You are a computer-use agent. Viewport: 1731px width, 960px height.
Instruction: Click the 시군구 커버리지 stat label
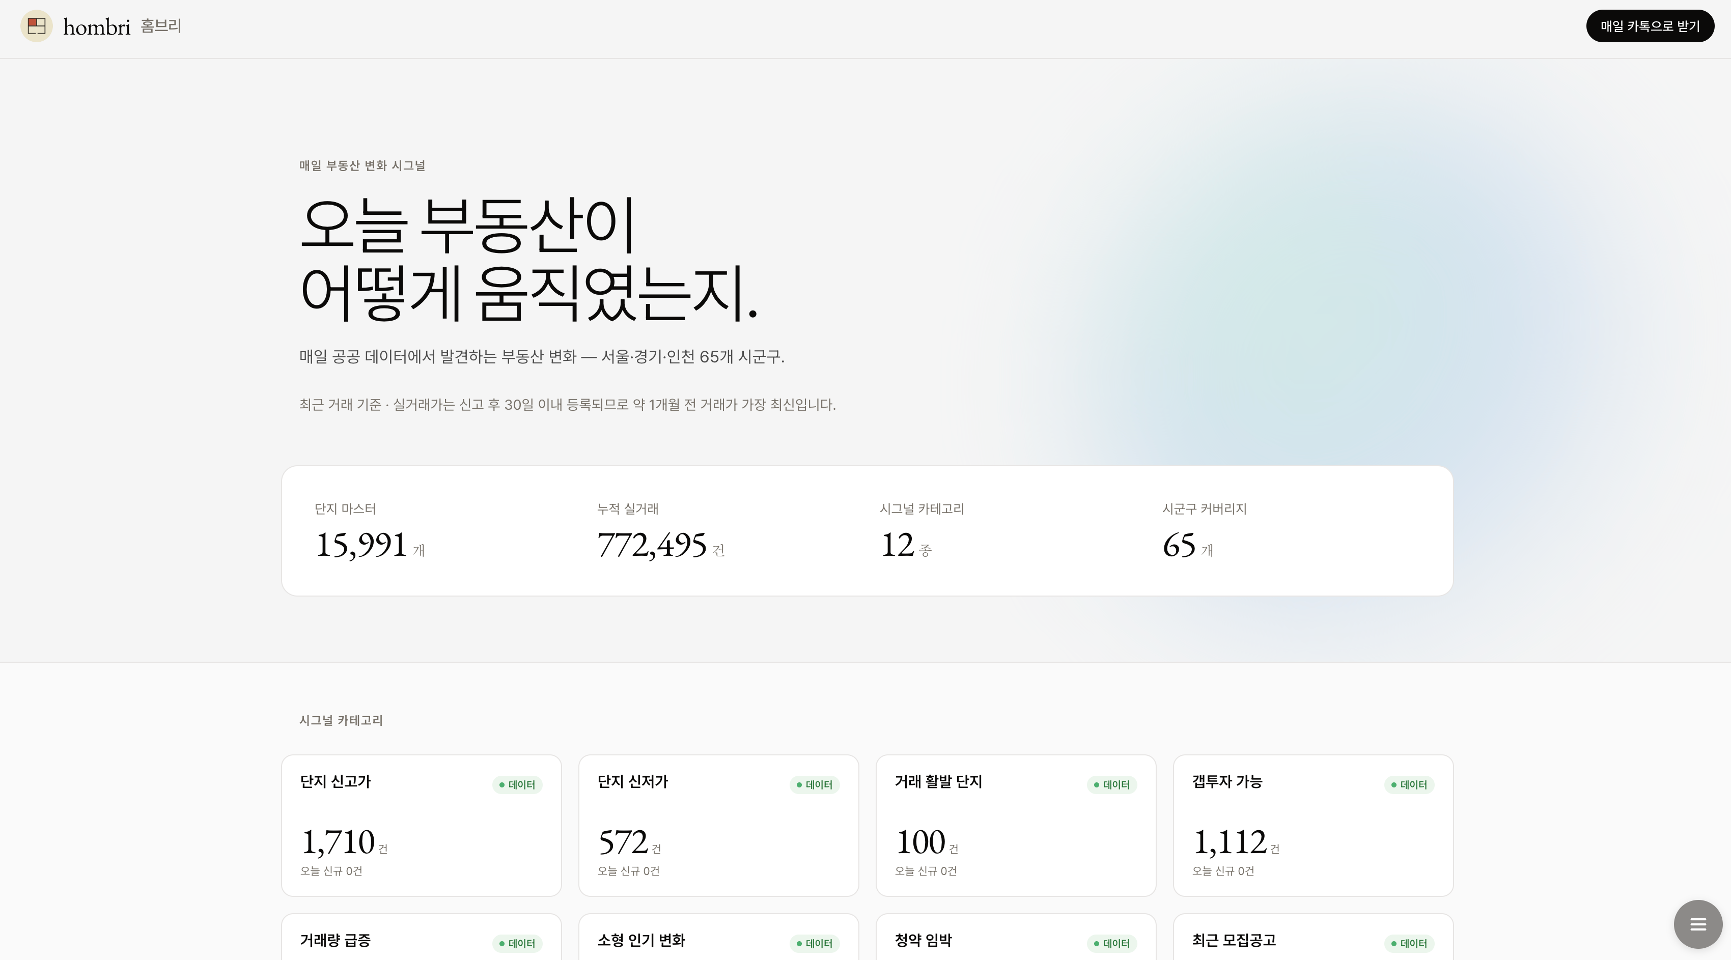(1204, 509)
